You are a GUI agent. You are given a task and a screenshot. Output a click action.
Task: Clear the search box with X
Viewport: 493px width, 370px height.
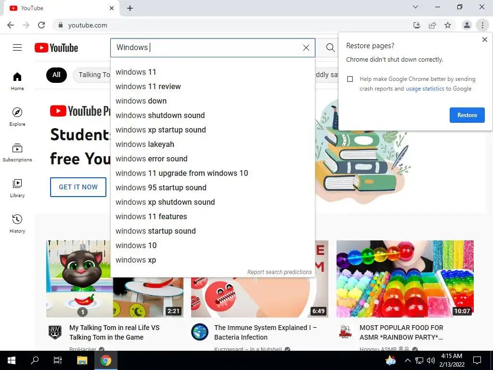[306, 48]
